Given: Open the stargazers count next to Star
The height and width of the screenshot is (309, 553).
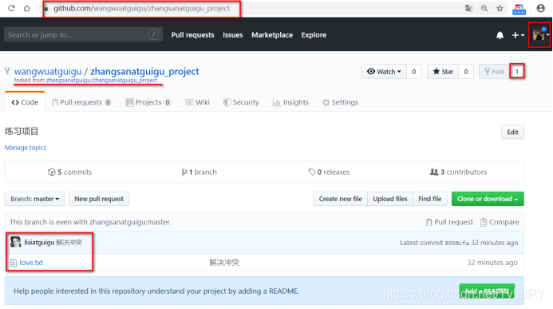Looking at the screenshot, I should click(466, 72).
